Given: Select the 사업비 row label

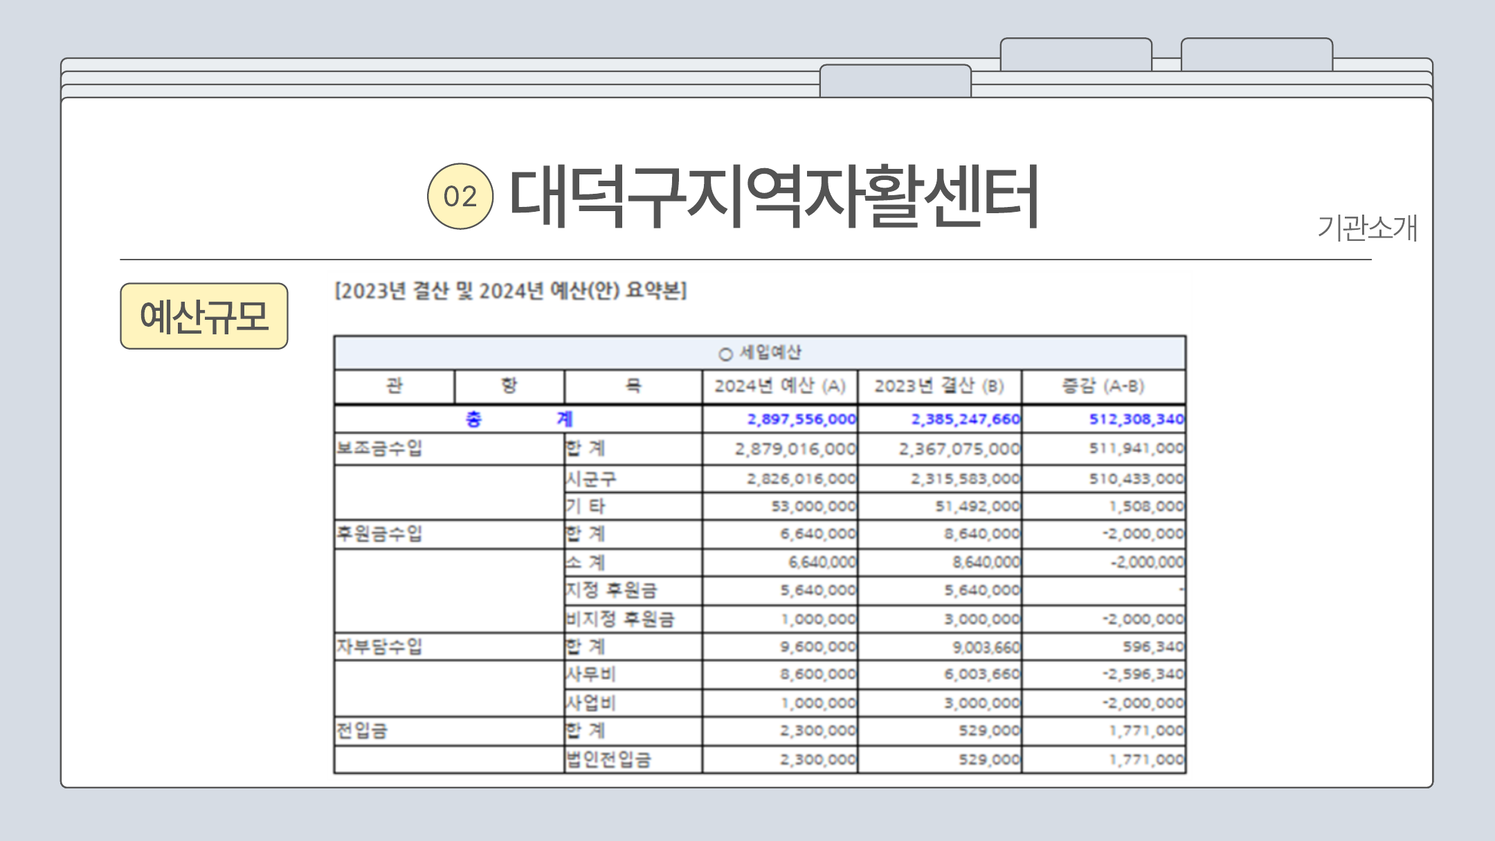Looking at the screenshot, I should point(590,703).
